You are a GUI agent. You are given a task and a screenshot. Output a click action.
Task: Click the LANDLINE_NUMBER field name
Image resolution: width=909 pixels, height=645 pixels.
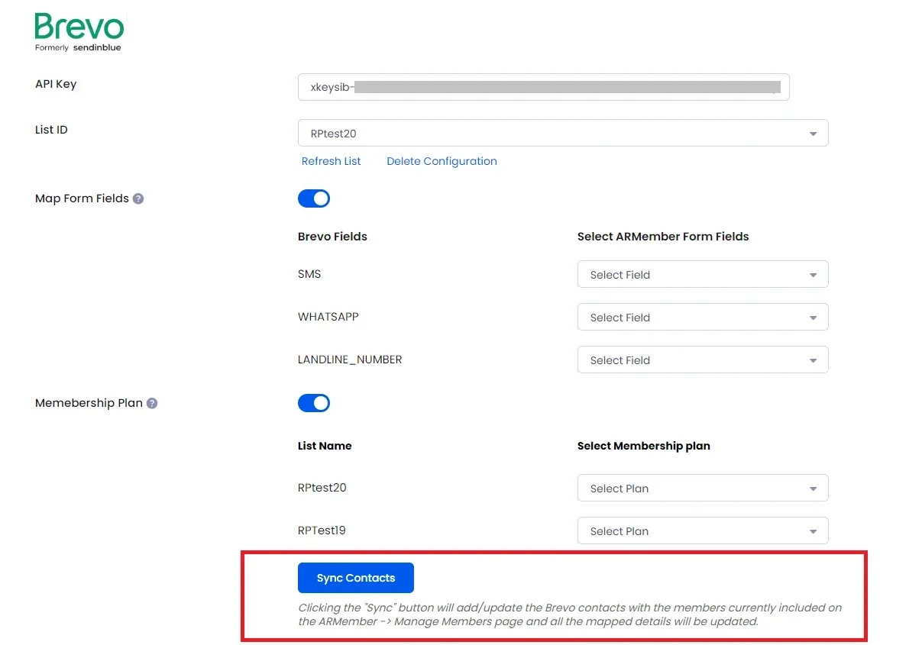click(350, 360)
